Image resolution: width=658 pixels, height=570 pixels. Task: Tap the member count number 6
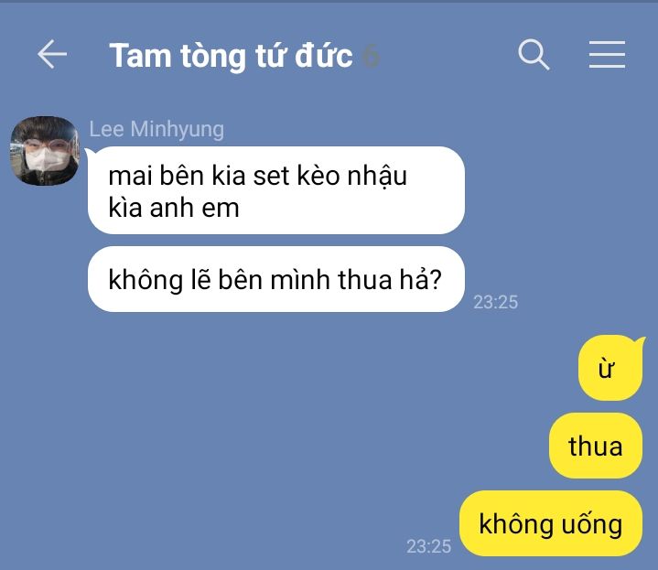[370, 57]
